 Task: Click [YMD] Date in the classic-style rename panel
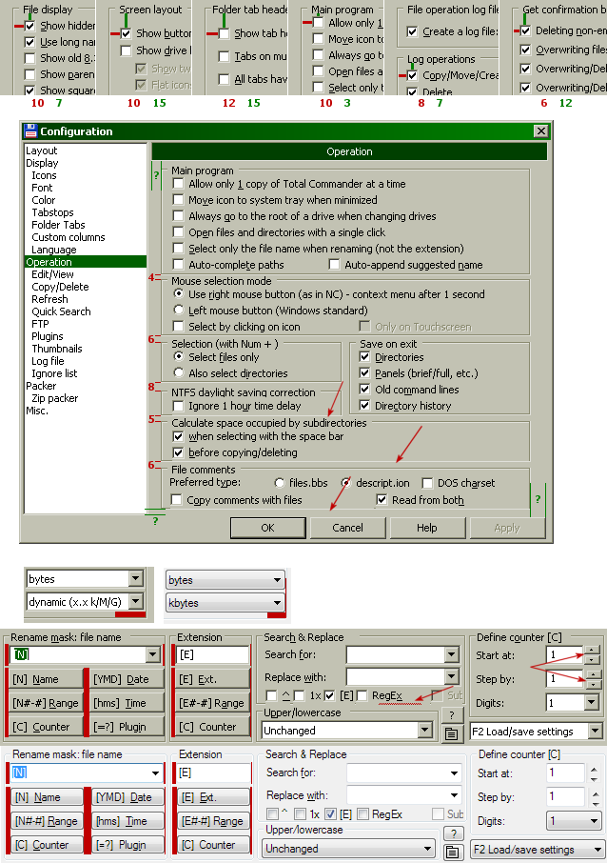(x=127, y=679)
